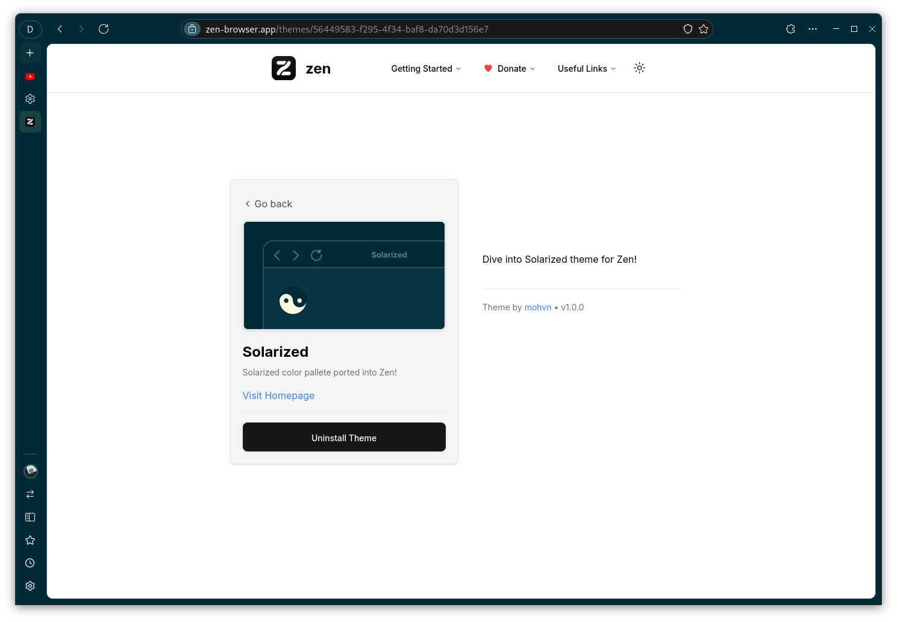The image size is (897, 622).
Task: Open a new tab with the plus icon
Action: pyautogui.click(x=30, y=52)
